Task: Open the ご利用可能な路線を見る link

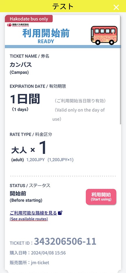Action: [x=33, y=213]
